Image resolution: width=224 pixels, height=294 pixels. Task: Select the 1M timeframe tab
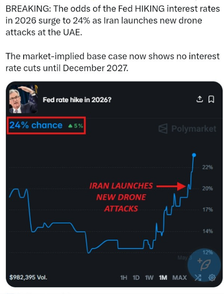click(163, 278)
